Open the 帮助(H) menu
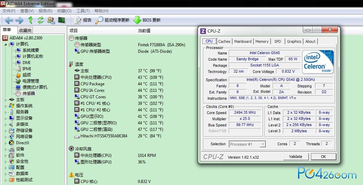Image resolution: width=363 pixels, height=185 pixels. 101,11
